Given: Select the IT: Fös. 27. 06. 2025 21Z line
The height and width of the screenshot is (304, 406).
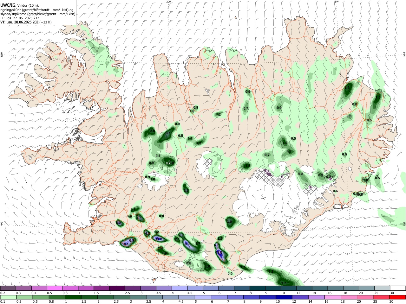Looking at the screenshot, I should [x=20, y=18].
